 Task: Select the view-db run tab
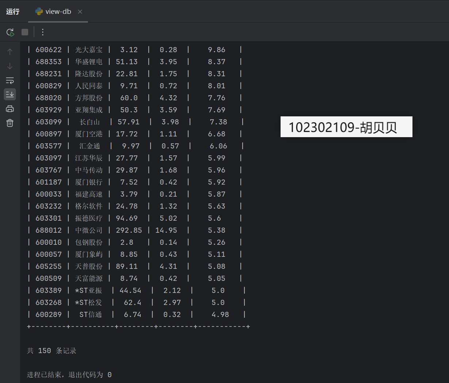coord(58,12)
